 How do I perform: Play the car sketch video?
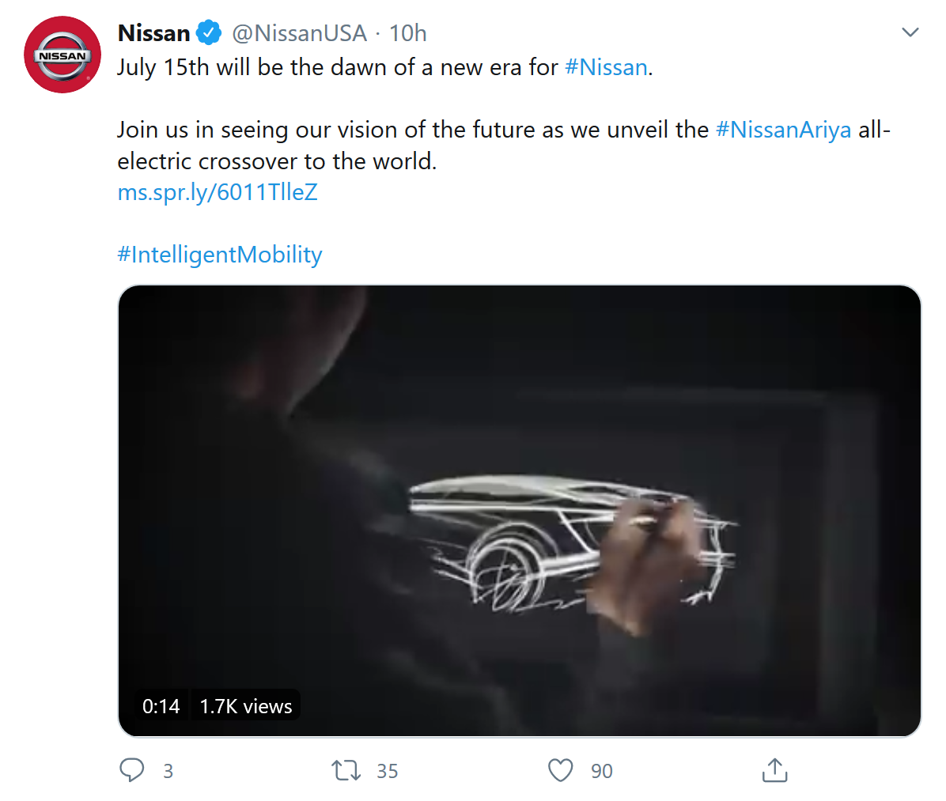tap(519, 511)
